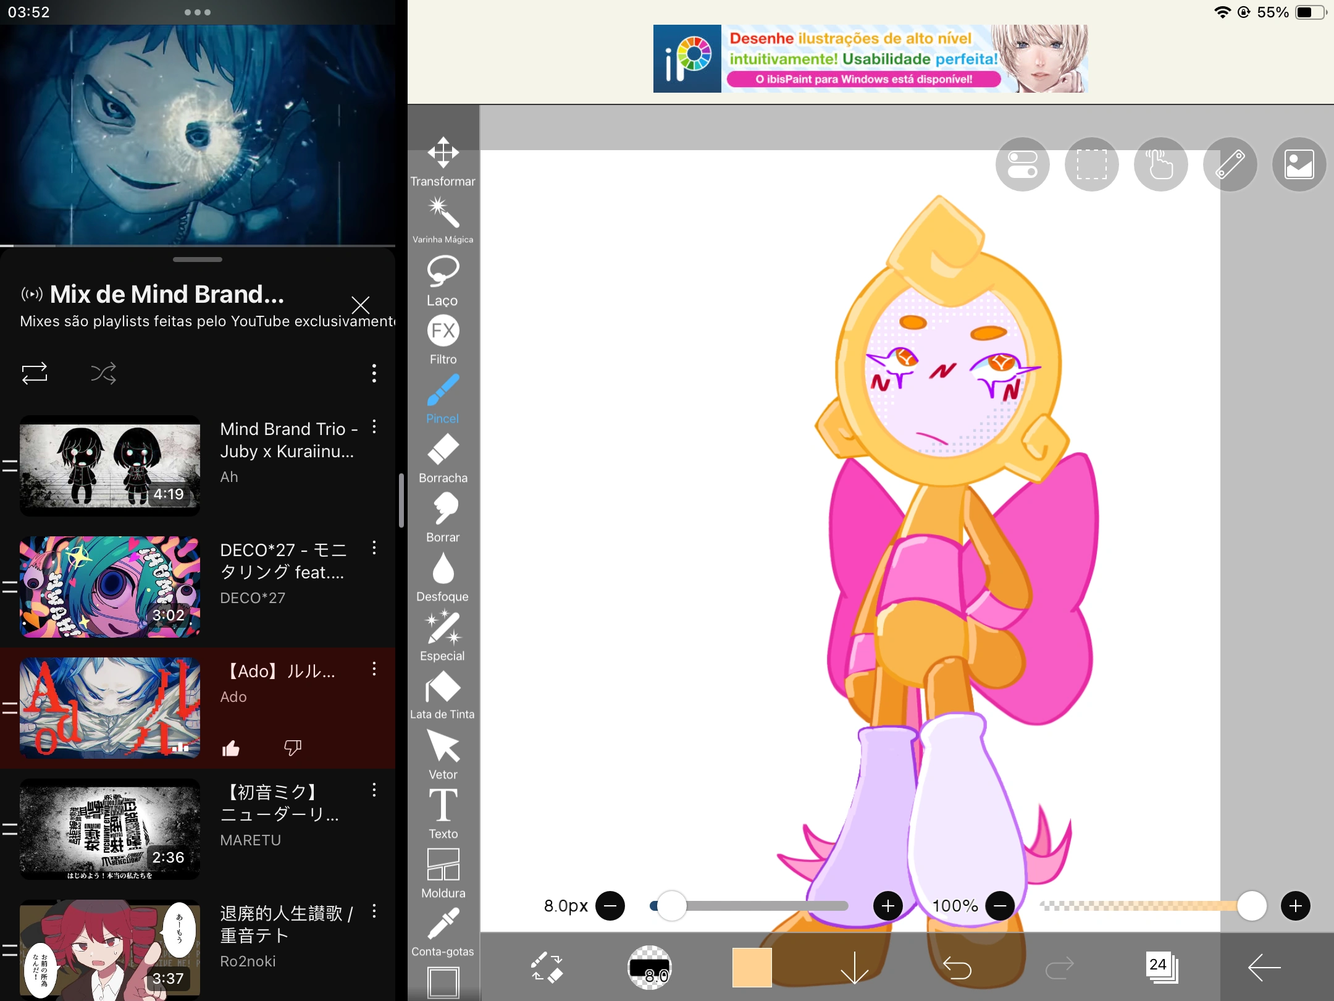Undo the last brush stroke
Viewport: 1334px width, 1001px height.
click(x=958, y=968)
